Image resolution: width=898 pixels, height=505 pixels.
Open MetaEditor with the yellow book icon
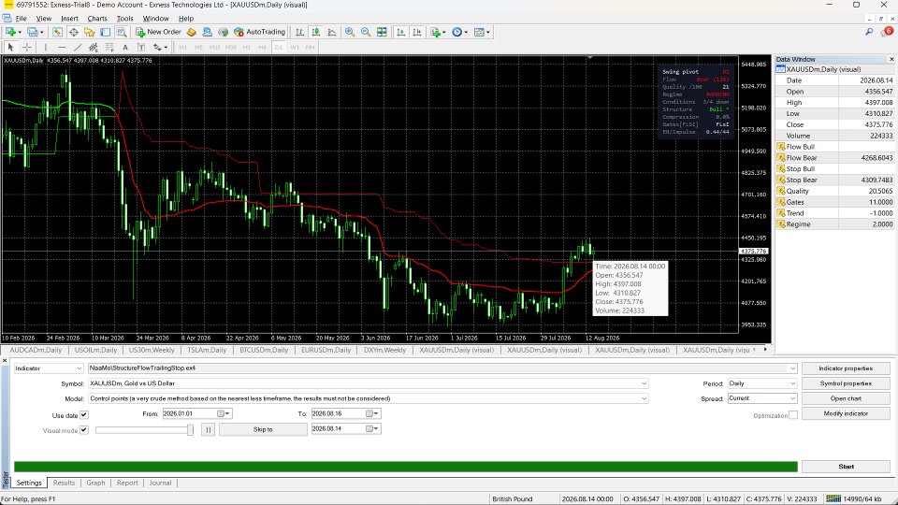[x=191, y=32]
